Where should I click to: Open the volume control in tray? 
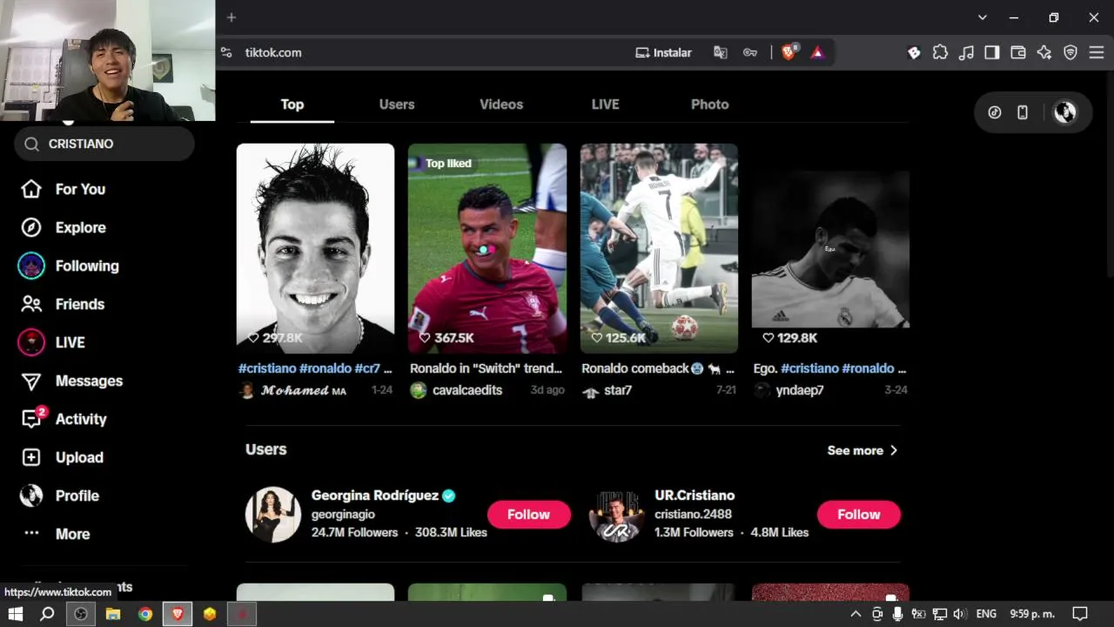pos(959,614)
